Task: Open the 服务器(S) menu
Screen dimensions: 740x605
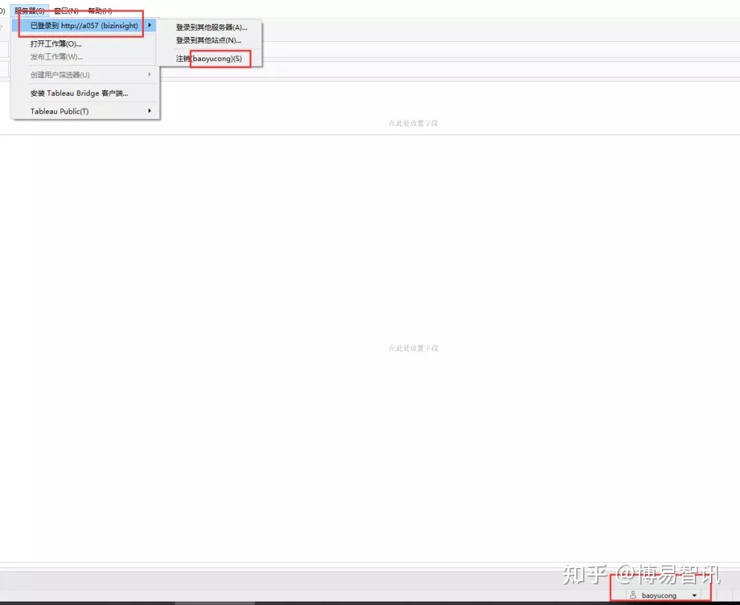Action: coord(29,10)
